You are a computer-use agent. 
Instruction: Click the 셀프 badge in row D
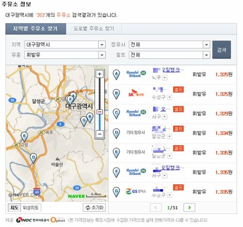(x=178, y=129)
